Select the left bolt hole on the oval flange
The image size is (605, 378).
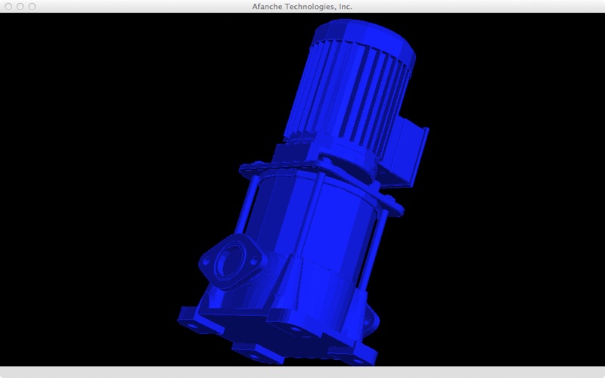click(x=206, y=261)
